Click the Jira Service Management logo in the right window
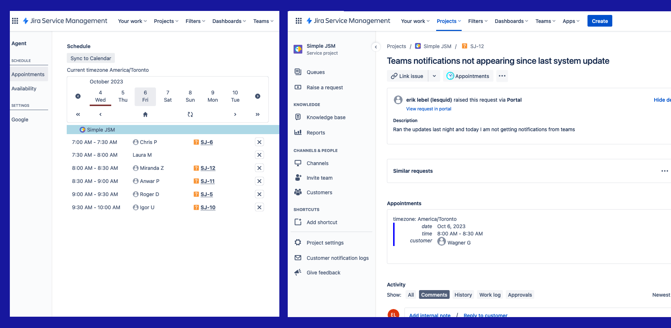 pos(348,21)
